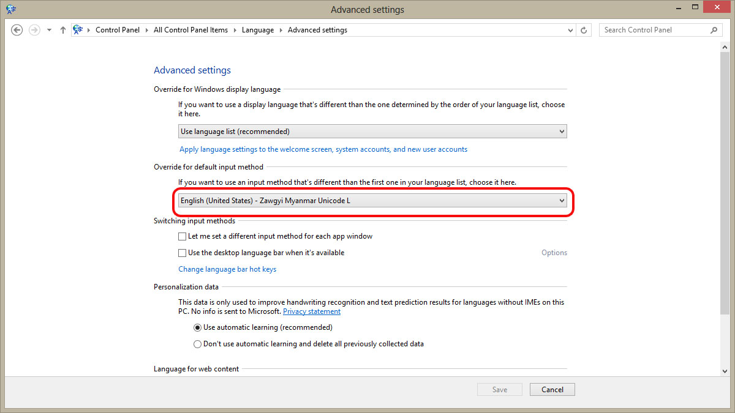Click the Refresh button in address bar
735x413 pixels.
point(584,30)
